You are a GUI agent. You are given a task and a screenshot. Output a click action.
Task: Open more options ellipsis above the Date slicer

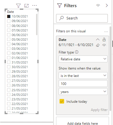[35, 5]
